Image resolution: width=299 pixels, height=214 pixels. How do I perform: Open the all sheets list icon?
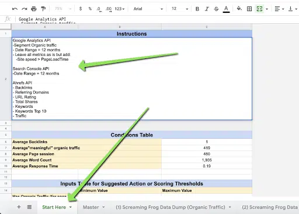tap(29, 207)
